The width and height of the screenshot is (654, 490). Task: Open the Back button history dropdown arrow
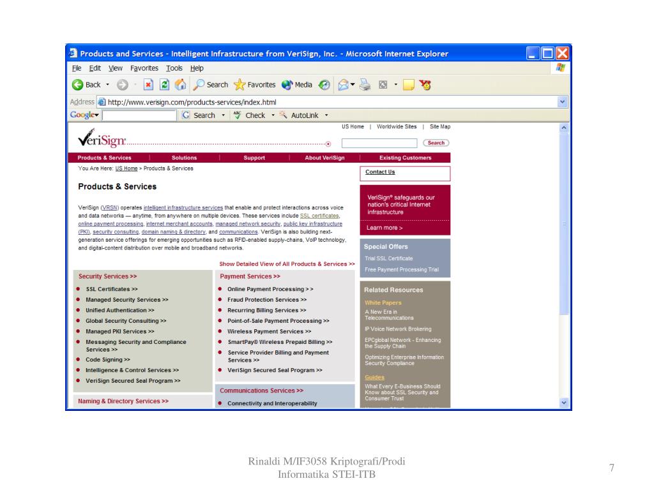tap(107, 85)
